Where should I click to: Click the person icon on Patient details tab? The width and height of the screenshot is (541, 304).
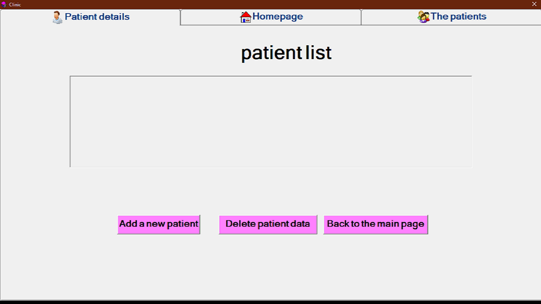click(x=57, y=16)
